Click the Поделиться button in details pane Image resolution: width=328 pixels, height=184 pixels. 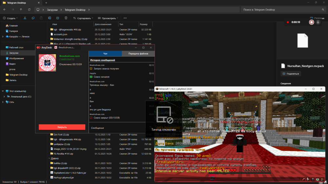coord(291,74)
